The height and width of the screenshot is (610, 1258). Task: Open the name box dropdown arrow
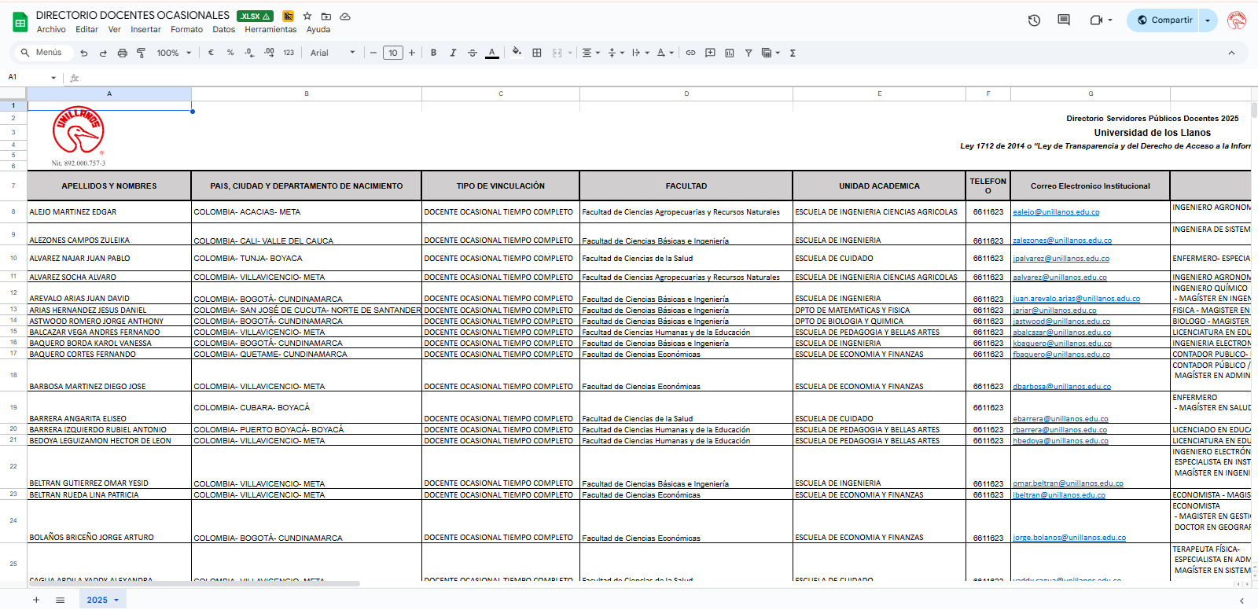[53, 78]
